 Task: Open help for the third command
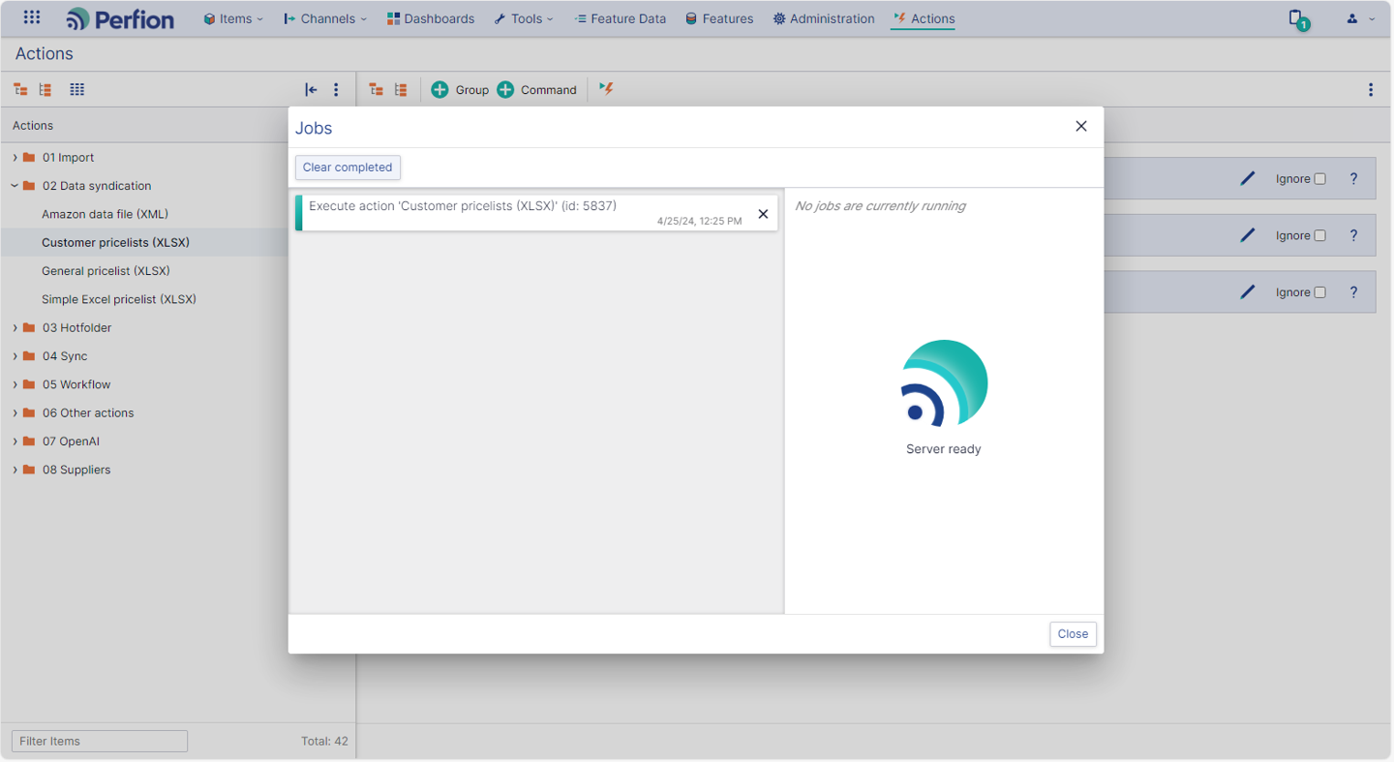1353,291
